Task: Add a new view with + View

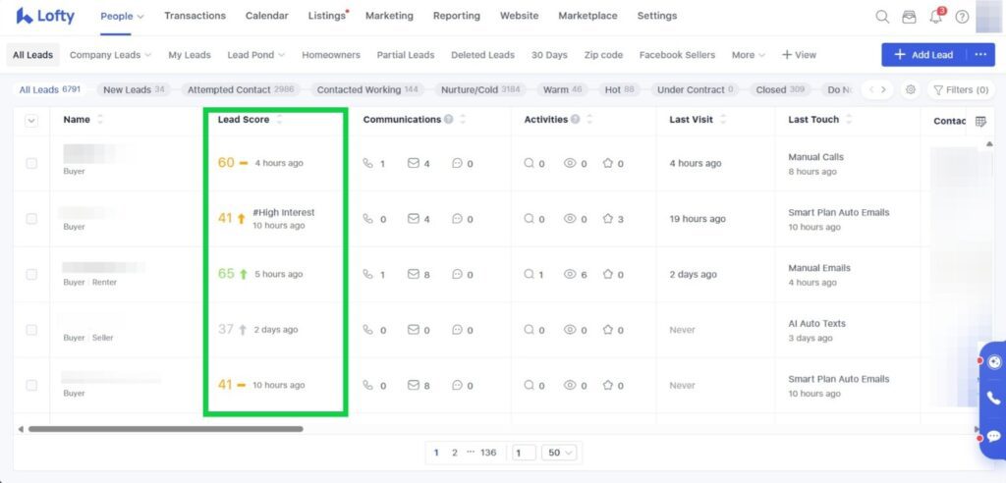Action: (x=799, y=55)
